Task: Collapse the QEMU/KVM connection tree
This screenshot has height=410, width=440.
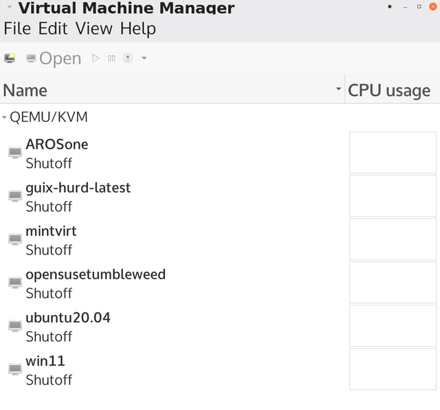Action: [4, 117]
